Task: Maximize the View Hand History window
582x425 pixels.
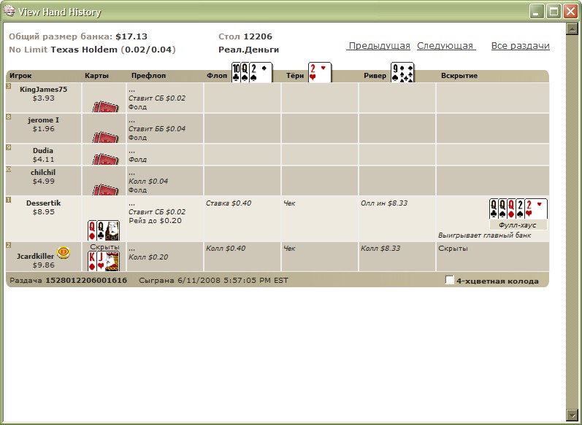Action: coord(554,12)
